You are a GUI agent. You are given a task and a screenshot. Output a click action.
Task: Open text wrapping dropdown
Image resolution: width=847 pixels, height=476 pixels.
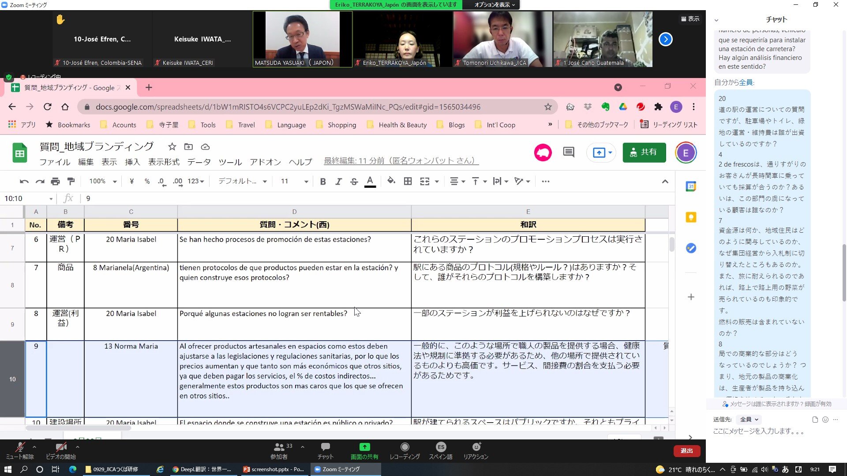pyautogui.click(x=501, y=181)
